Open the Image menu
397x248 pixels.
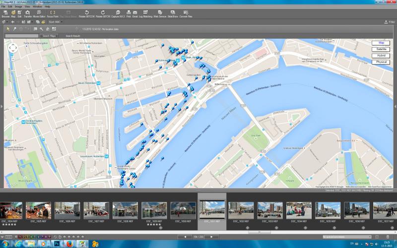pyautogui.click(x=18, y=6)
